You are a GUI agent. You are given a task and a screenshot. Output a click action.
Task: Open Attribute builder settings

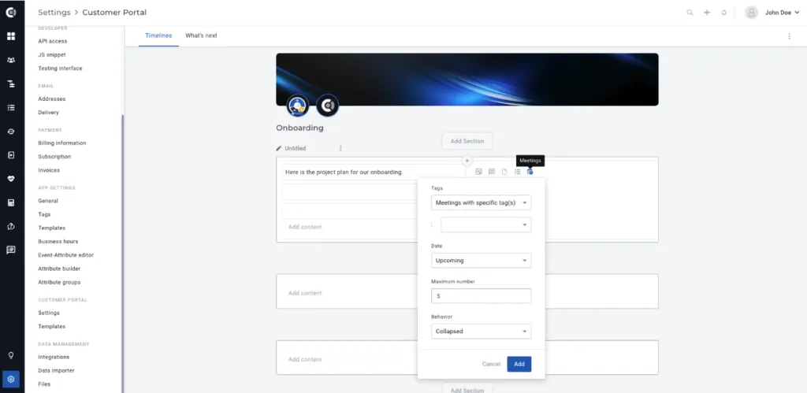[59, 269]
